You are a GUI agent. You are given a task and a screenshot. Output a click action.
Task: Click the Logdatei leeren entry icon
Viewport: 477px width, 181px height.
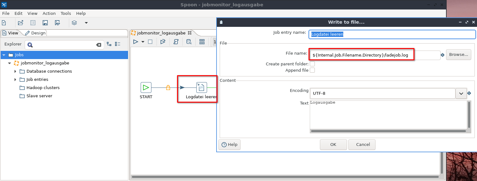tap(202, 87)
